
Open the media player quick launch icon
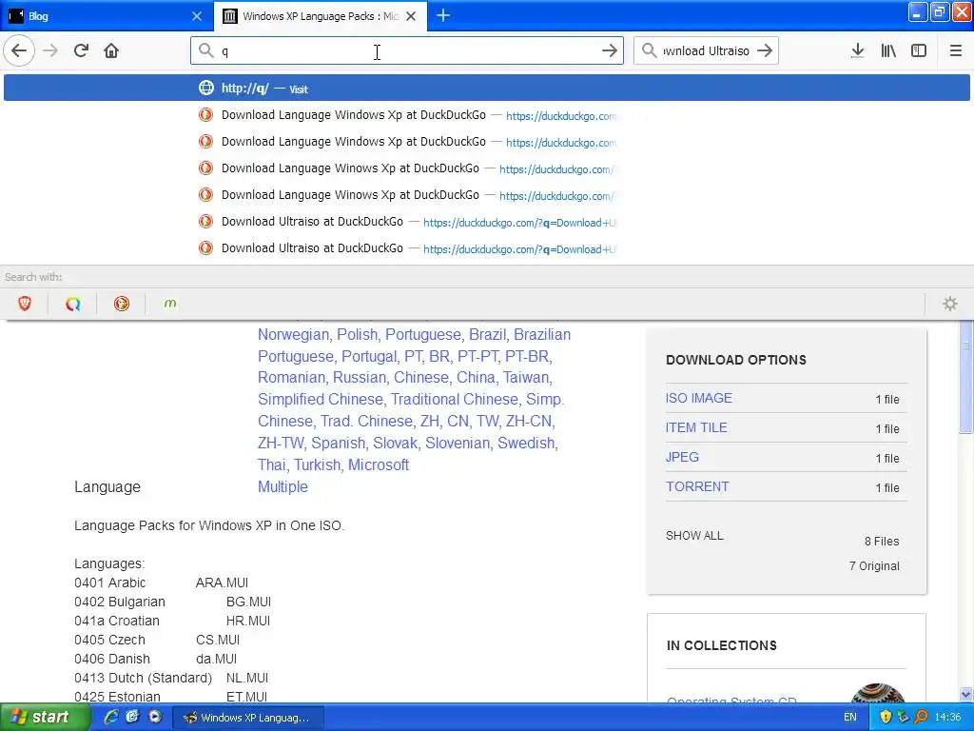(x=155, y=718)
